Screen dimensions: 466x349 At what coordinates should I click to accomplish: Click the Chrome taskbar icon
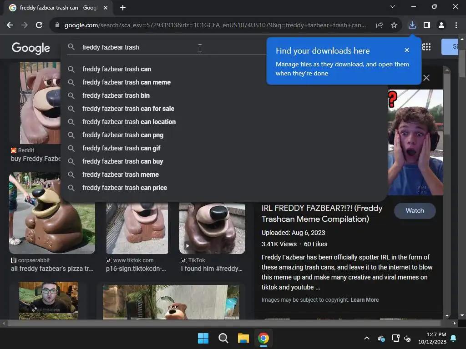coord(263,338)
